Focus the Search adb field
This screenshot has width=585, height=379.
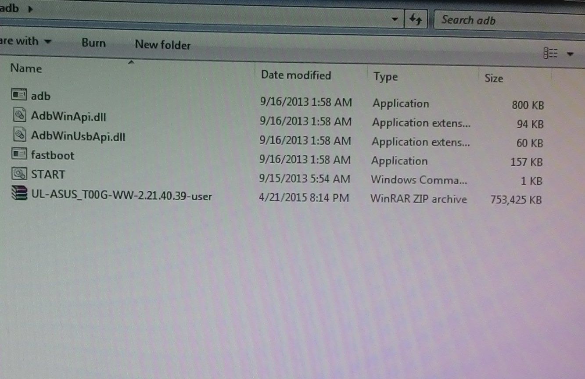coord(509,21)
